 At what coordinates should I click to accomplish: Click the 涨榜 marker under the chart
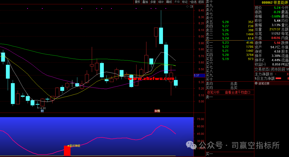157,111
